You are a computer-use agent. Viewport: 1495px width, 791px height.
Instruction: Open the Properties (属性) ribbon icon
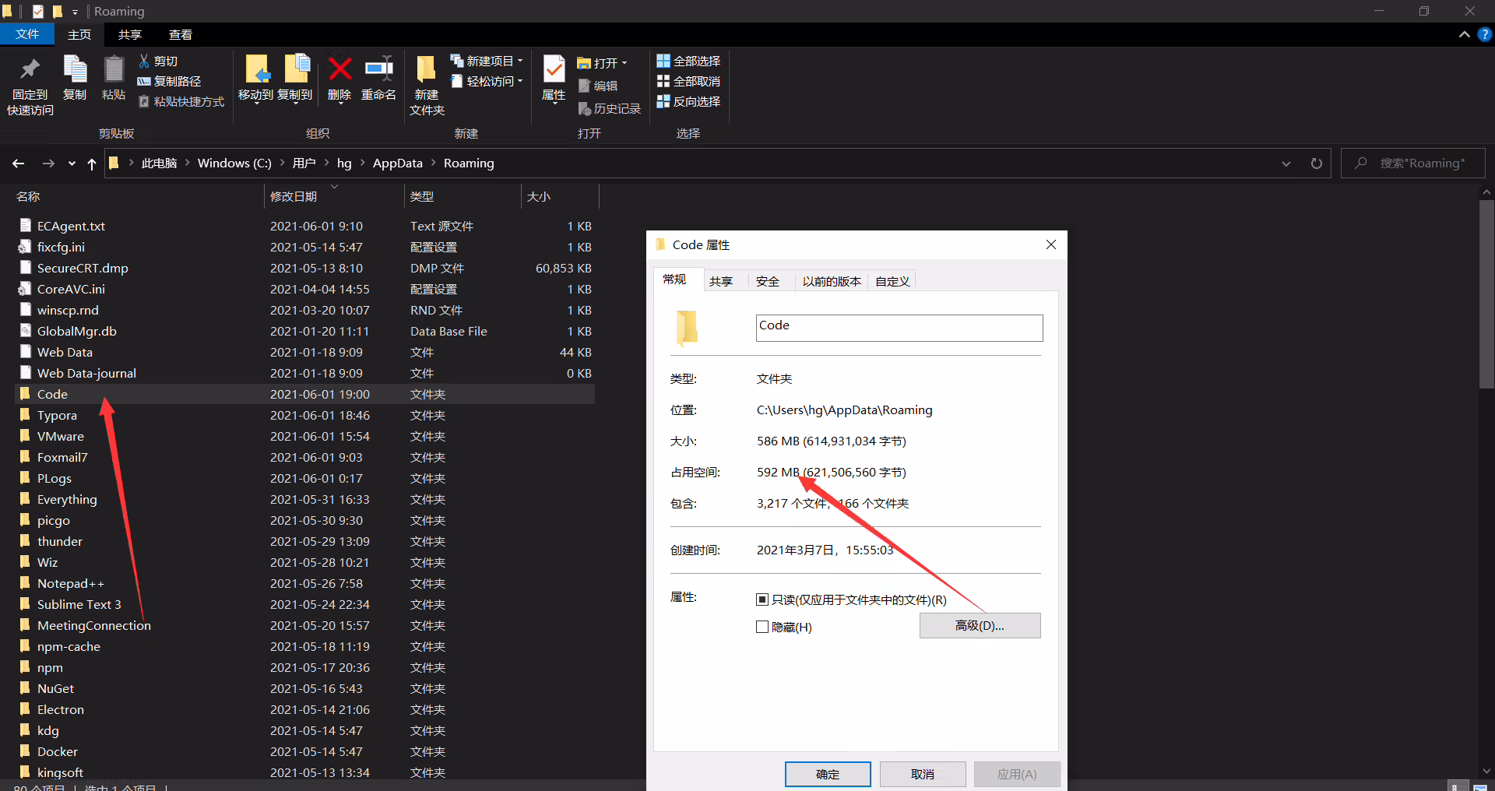(554, 69)
